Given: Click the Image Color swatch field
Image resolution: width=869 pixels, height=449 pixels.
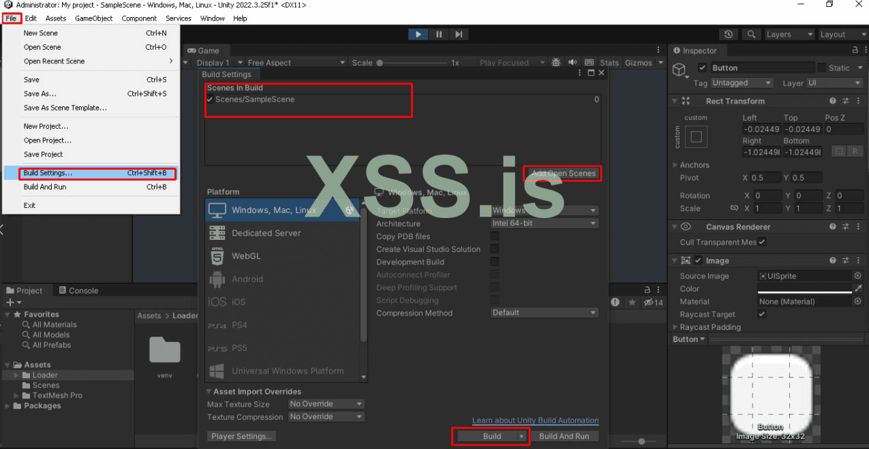Looking at the screenshot, I should coord(804,289).
